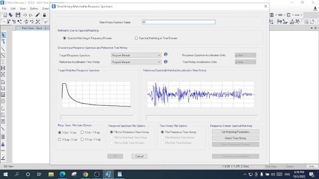This screenshot has width=319, height=179.
Task: Click the New Model icon in ETABS toolbar
Action: click(x=5, y=15)
